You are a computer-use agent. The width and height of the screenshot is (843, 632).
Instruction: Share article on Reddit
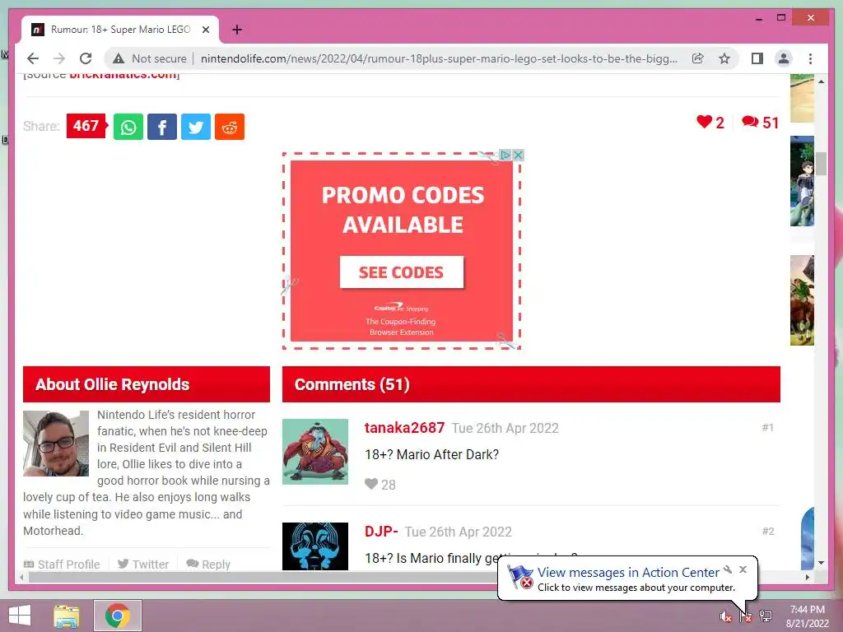point(230,127)
